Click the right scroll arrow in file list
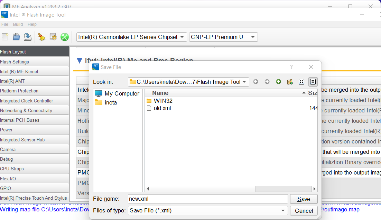 click(x=314, y=189)
